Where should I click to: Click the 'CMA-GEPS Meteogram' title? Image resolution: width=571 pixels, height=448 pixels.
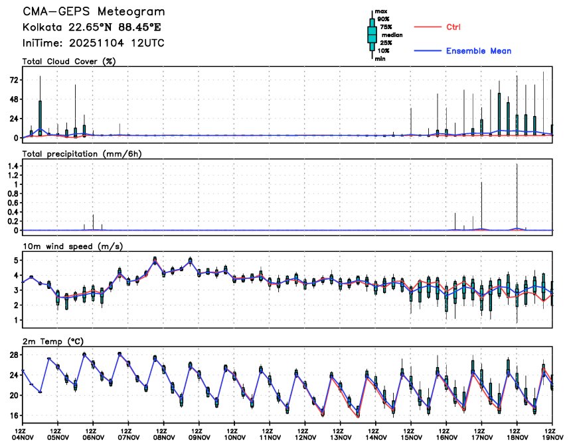pyautogui.click(x=94, y=12)
